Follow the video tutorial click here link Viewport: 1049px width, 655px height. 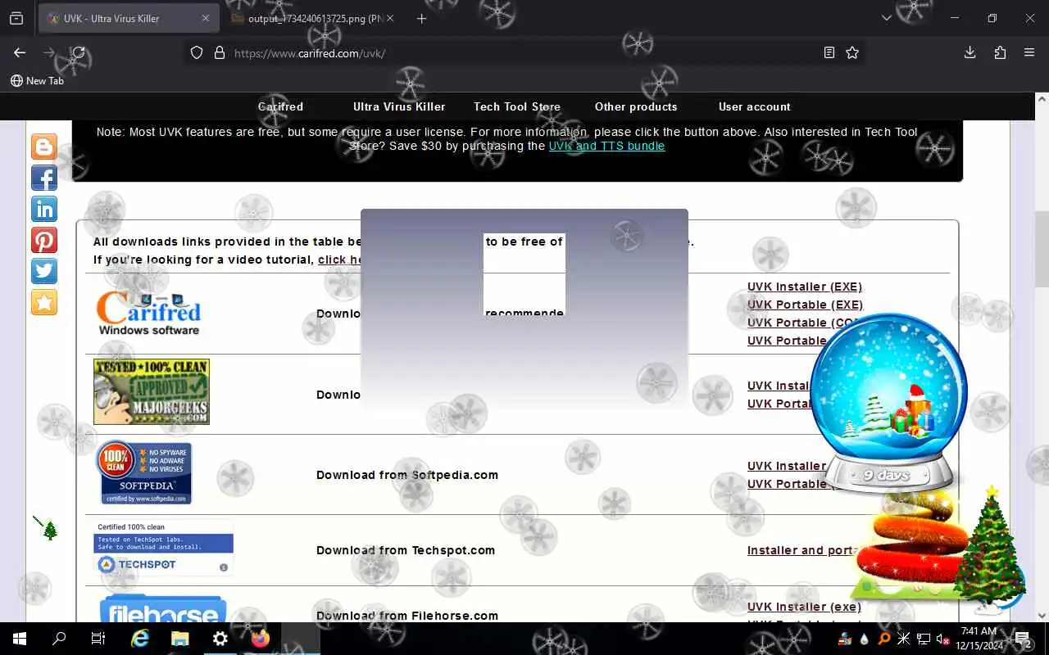coord(341,260)
